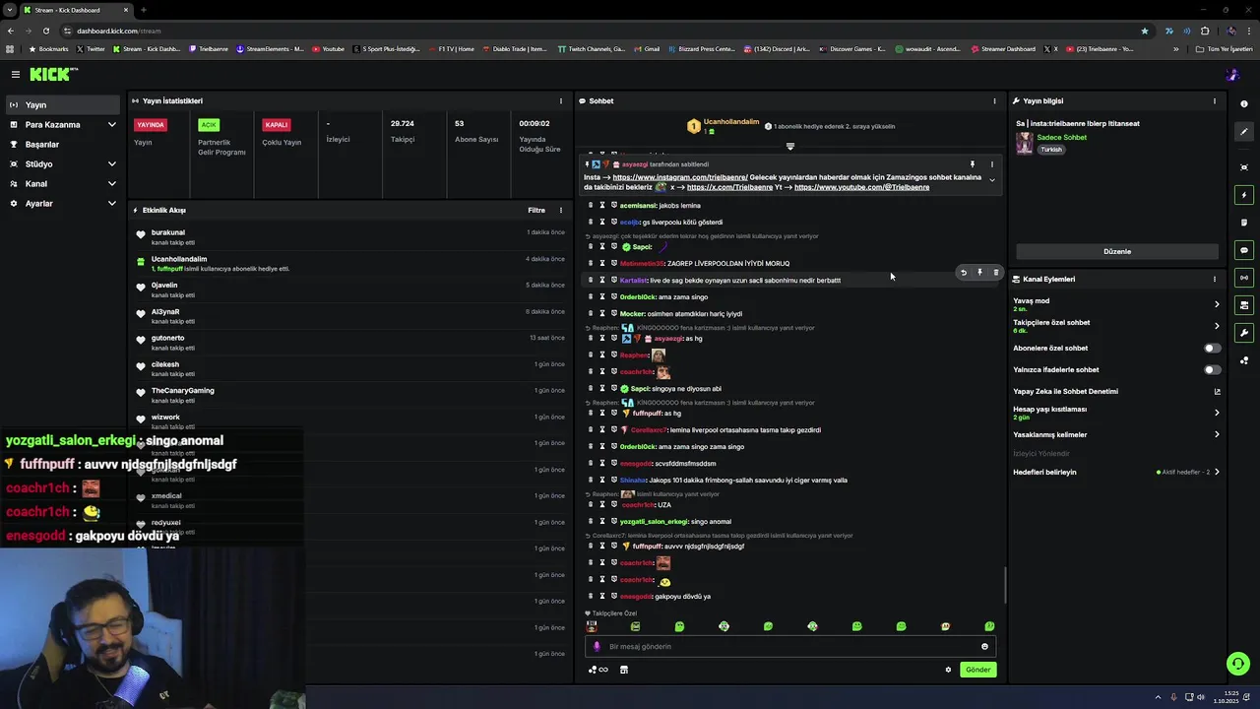Unpin the pinned chat message
Viewport: 1260px width, 709px height.
[x=972, y=164]
